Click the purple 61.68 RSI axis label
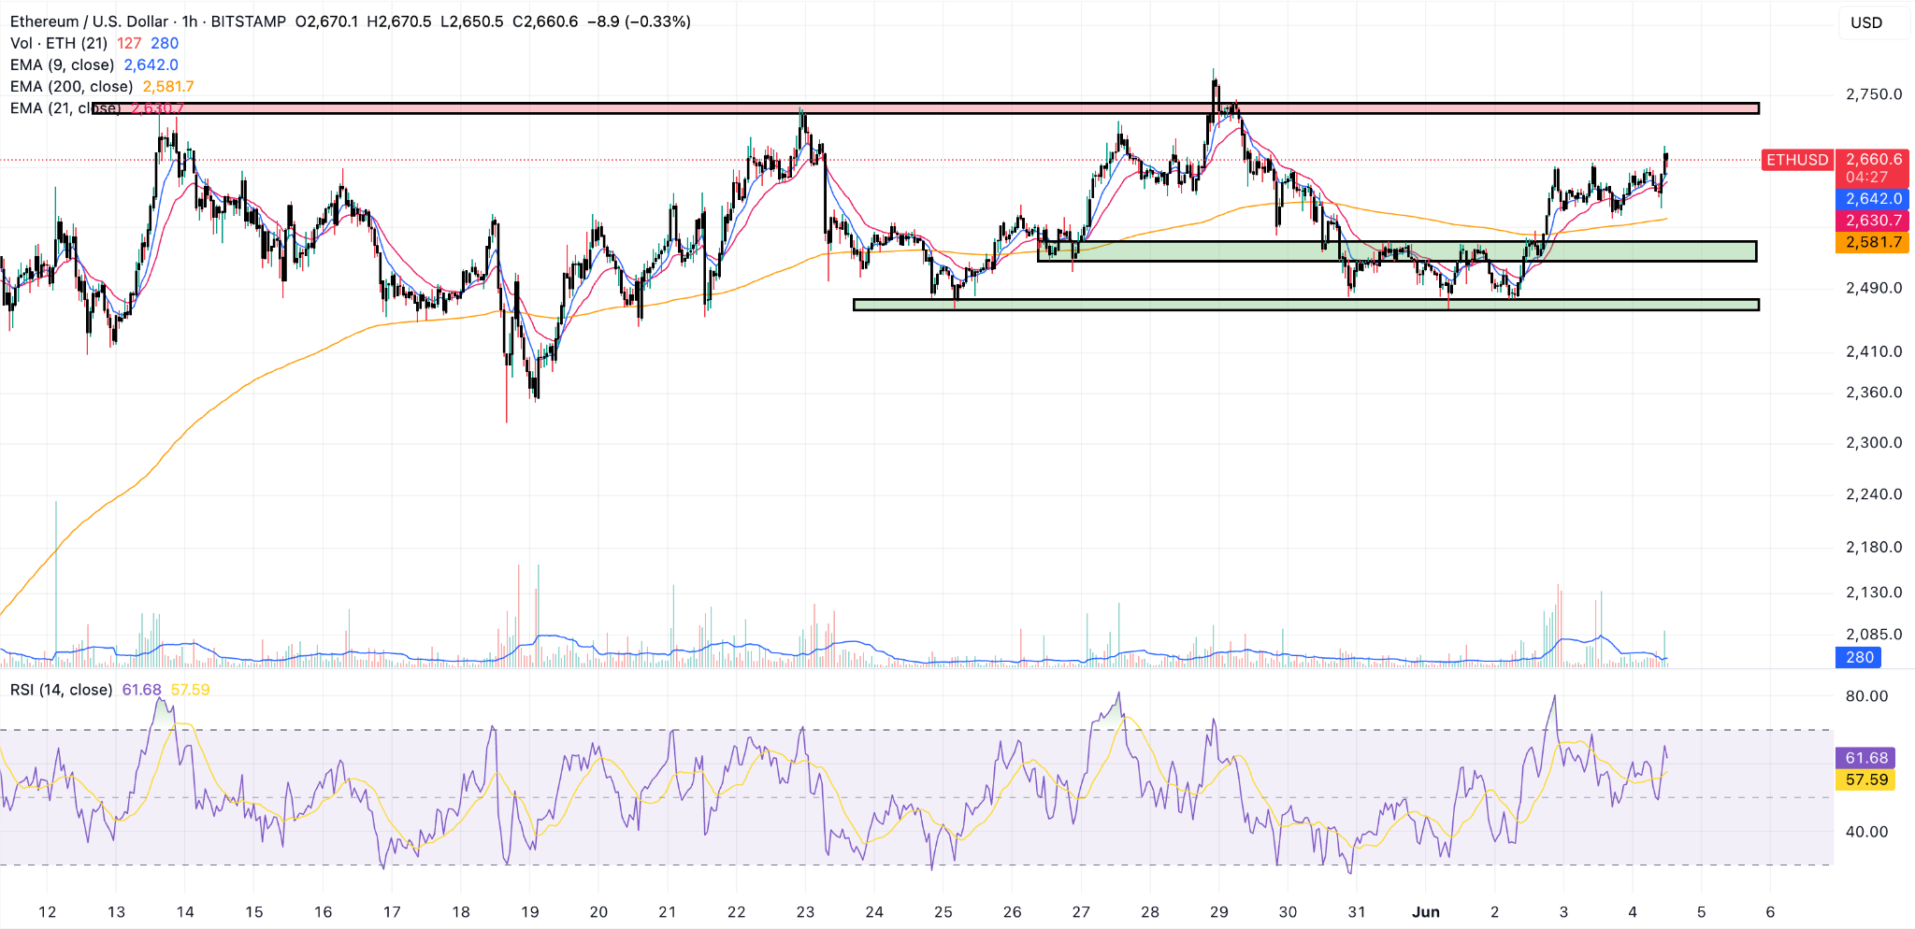Image resolution: width=1915 pixels, height=929 pixels. pyautogui.click(x=1866, y=758)
